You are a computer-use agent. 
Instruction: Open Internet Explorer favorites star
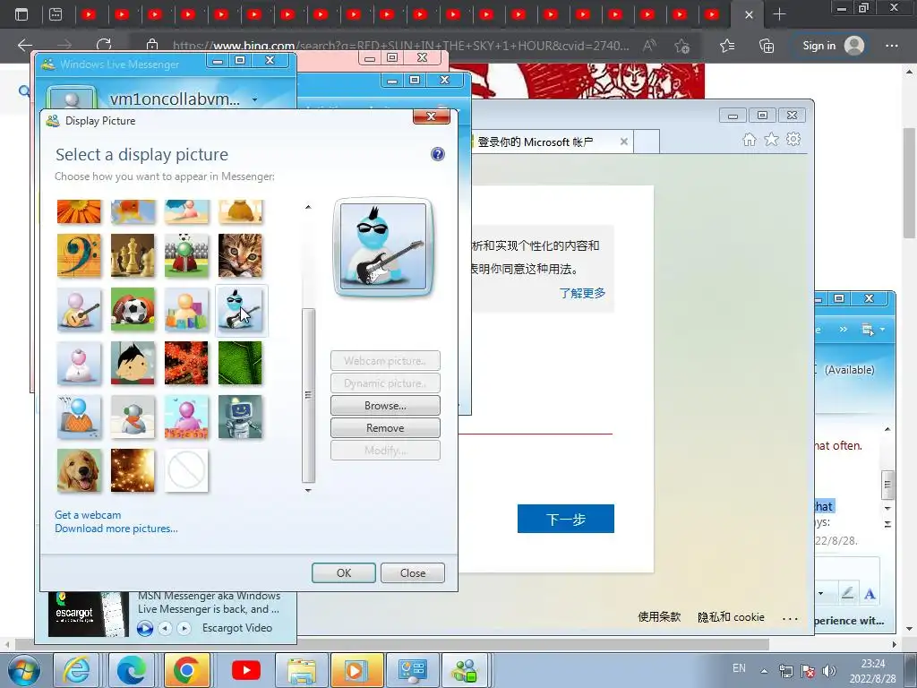click(x=771, y=139)
